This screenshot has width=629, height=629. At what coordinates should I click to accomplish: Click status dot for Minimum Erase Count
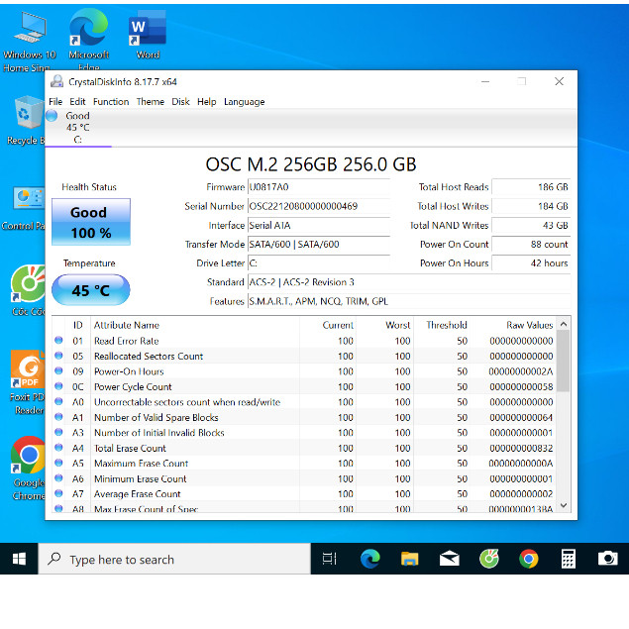coord(58,477)
